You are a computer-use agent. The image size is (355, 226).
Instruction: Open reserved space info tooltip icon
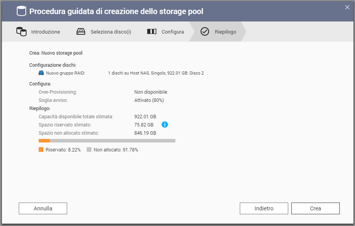coord(165,125)
